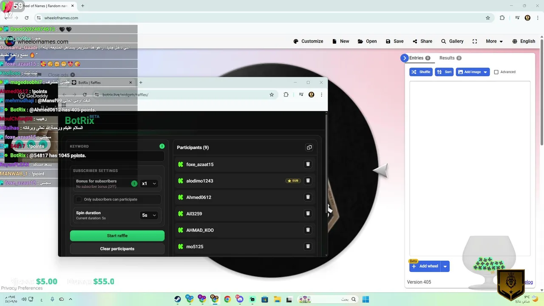Open the More menu
This screenshot has height=306, width=544.
[495, 41]
